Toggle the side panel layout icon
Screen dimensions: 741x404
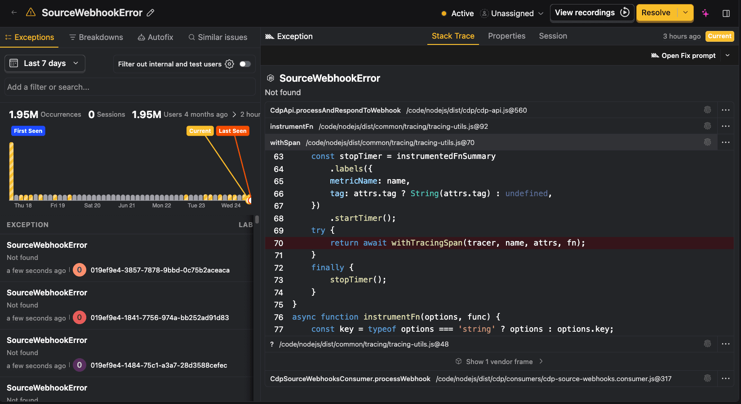pos(726,13)
